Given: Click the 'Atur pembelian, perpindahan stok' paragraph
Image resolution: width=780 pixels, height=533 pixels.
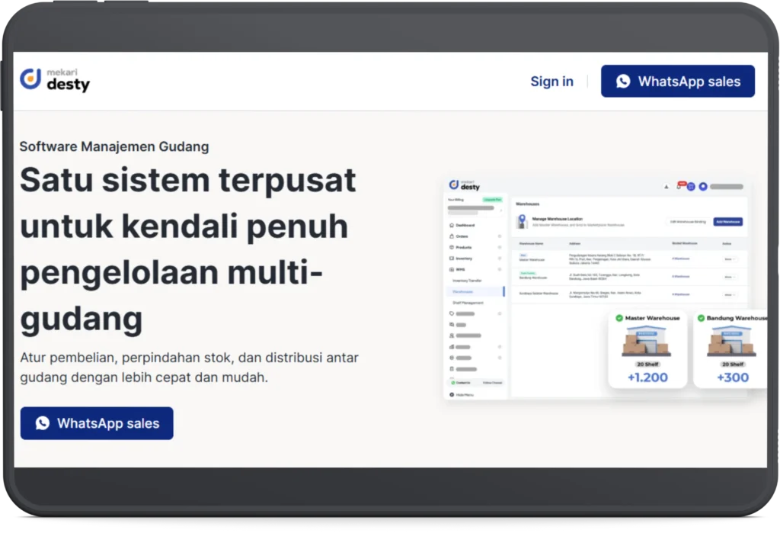Looking at the screenshot, I should (x=189, y=368).
